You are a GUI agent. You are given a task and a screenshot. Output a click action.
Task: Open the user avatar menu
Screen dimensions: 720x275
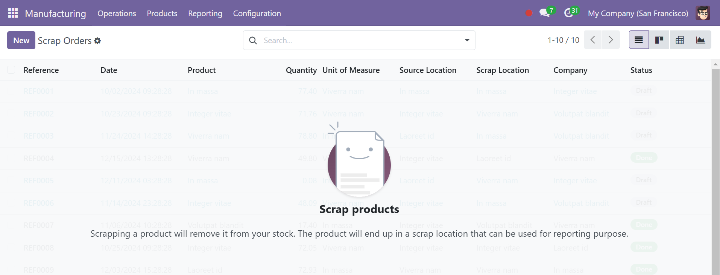pos(703,13)
